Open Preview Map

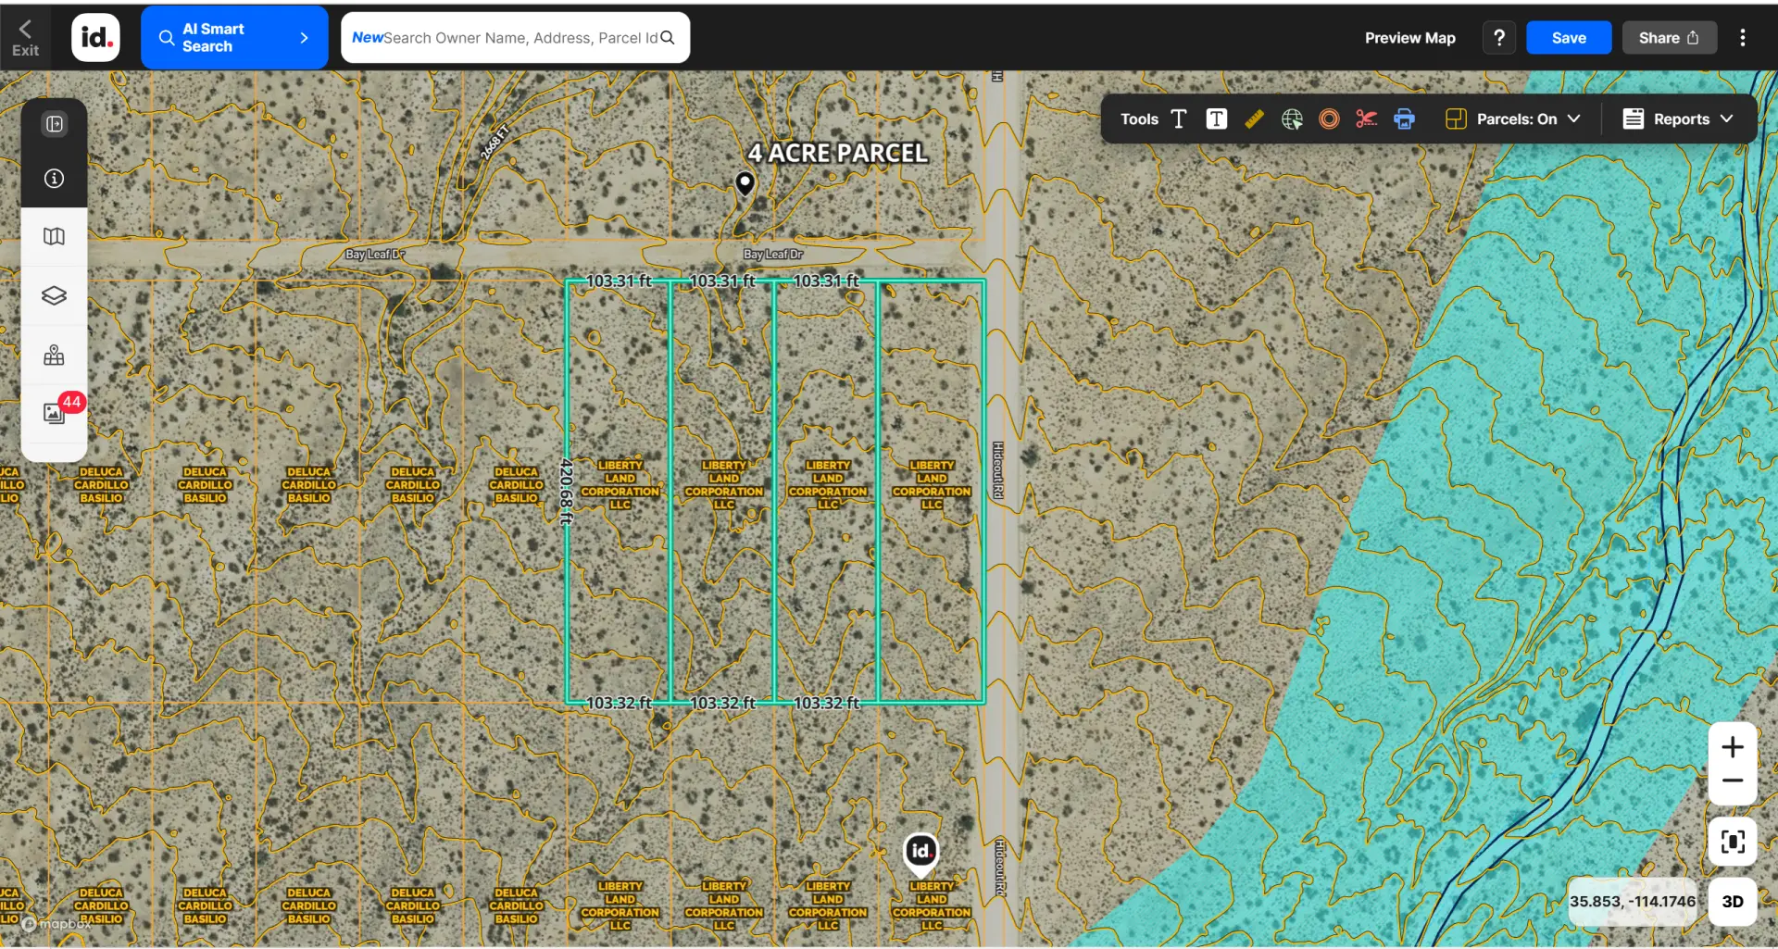[x=1409, y=38]
